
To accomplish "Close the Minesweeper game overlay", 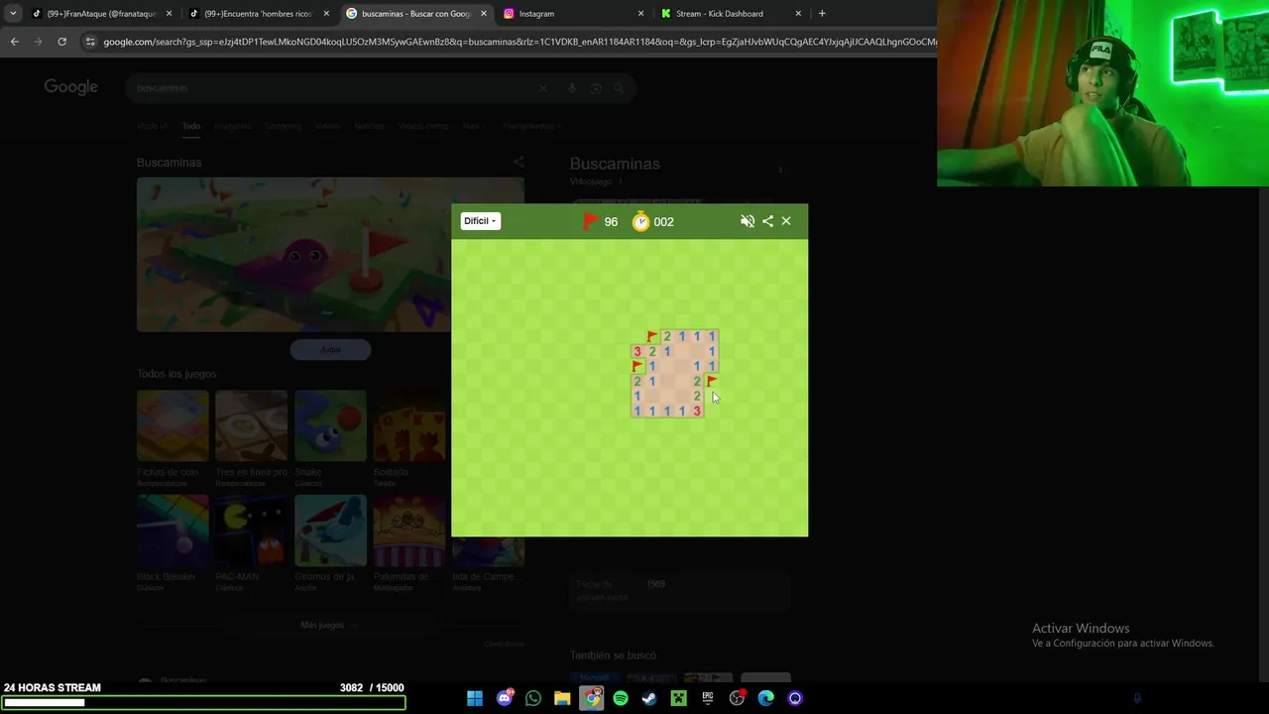I will coord(786,221).
